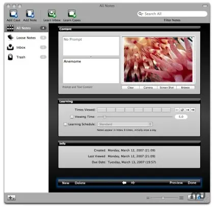214x207 pixels.
Task: Start Learn Inbox from the toolbar
Action: pyautogui.click(x=52, y=14)
